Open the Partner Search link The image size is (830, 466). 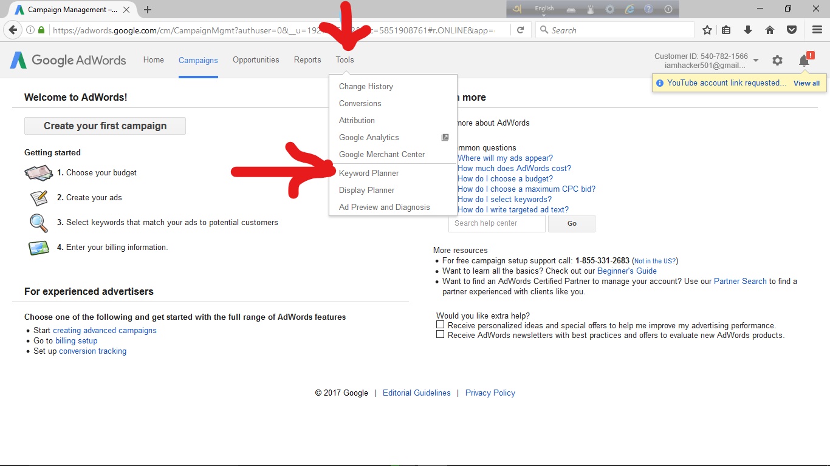click(x=740, y=282)
